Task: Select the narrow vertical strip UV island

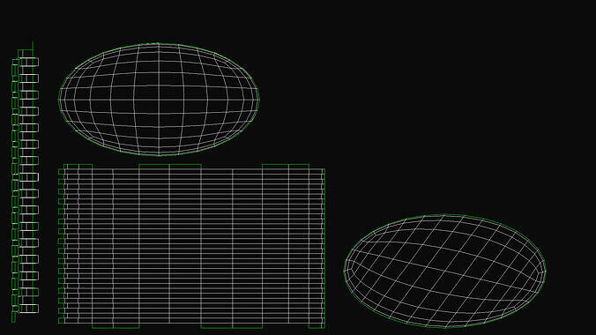Action: (26, 182)
